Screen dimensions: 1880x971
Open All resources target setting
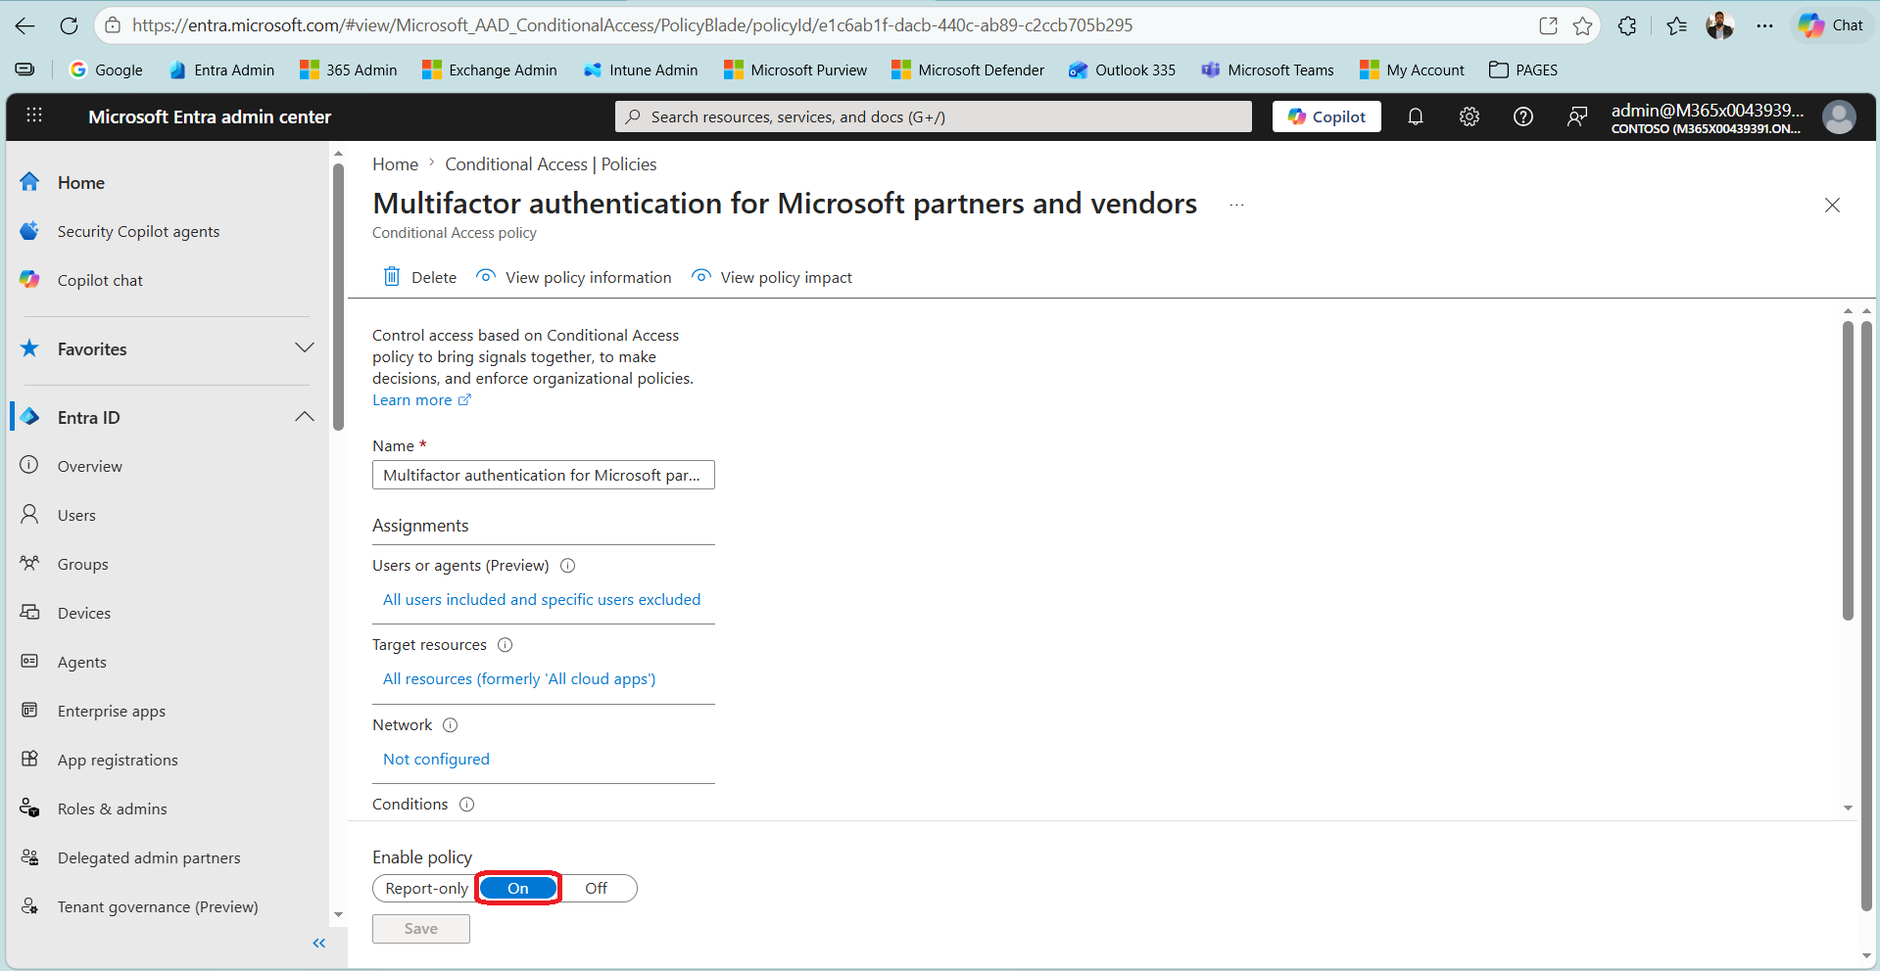coord(519,678)
